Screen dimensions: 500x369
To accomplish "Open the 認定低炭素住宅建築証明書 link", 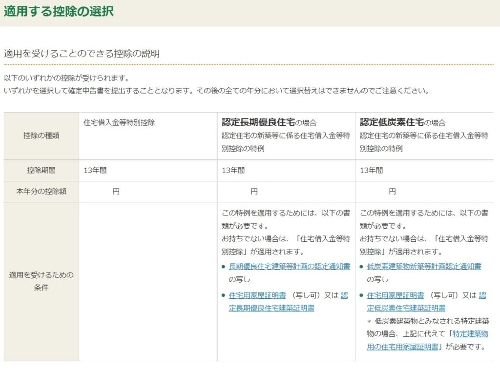I will click(x=406, y=308).
